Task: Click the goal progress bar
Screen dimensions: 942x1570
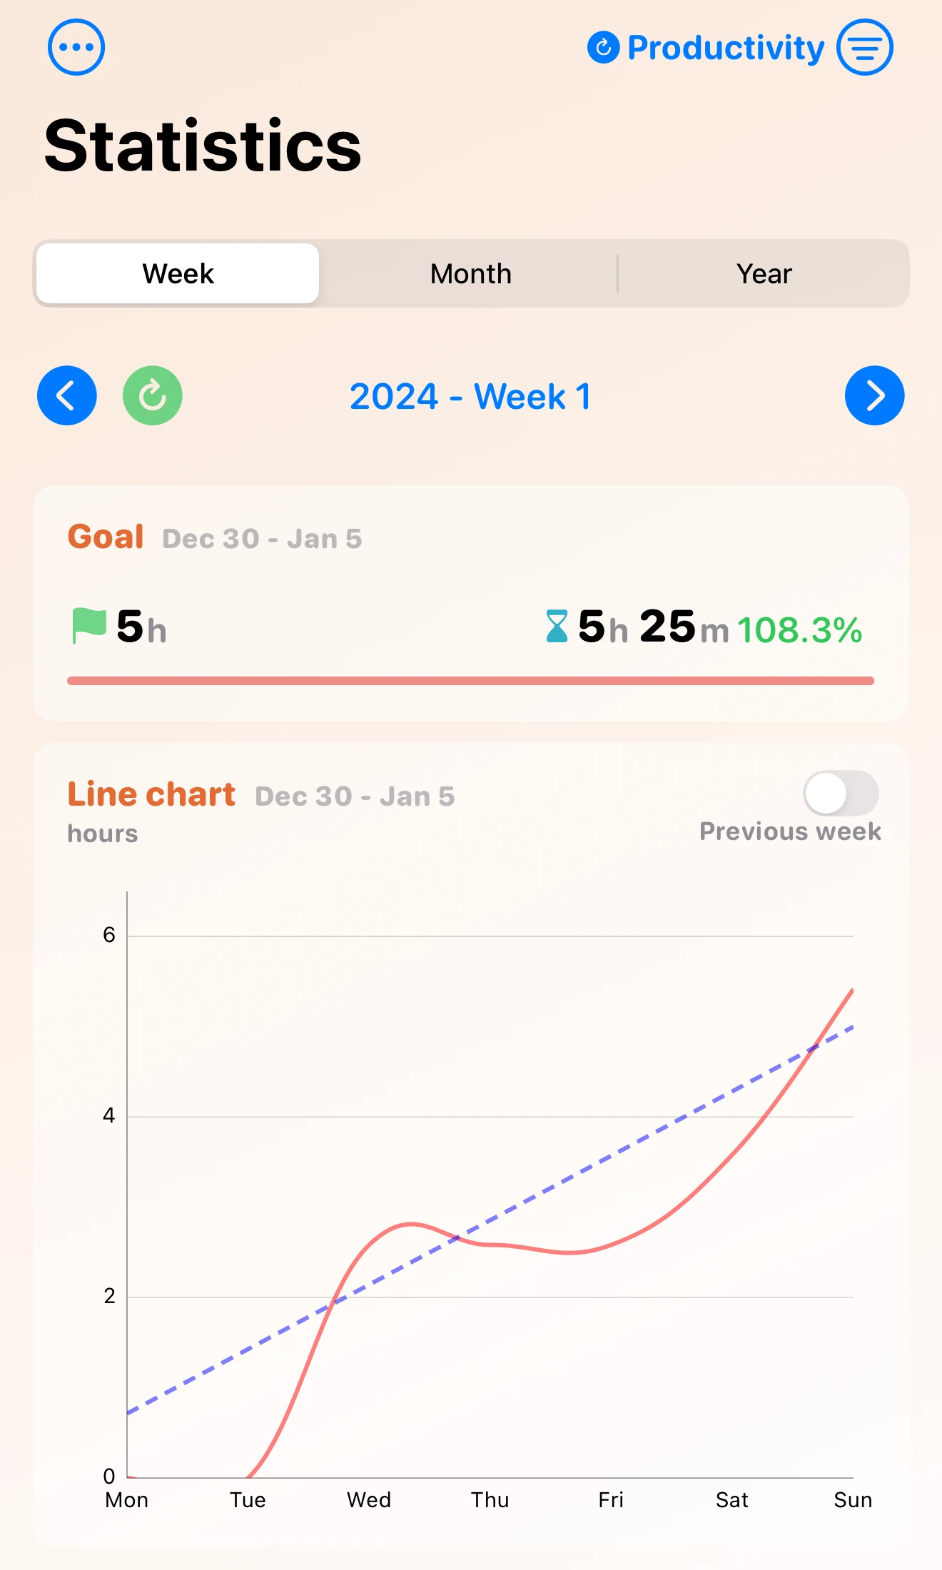Action: (471, 681)
